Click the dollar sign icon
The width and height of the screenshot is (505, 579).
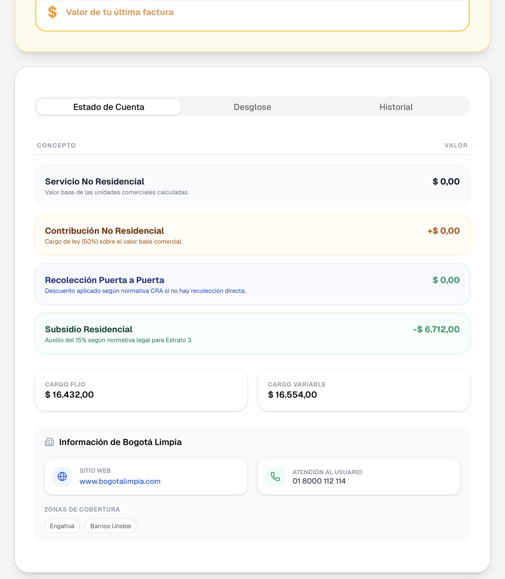click(52, 12)
